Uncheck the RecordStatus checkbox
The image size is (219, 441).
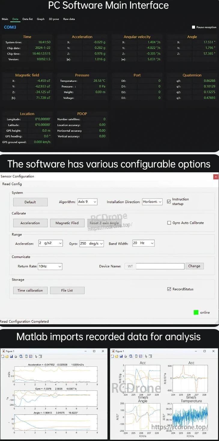(x=169, y=289)
